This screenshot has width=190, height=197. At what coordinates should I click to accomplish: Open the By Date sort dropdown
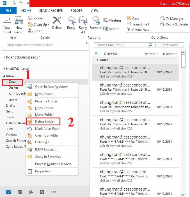click(x=151, y=54)
